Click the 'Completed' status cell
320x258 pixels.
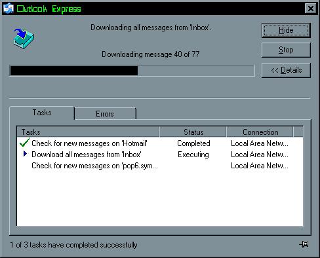pos(193,143)
